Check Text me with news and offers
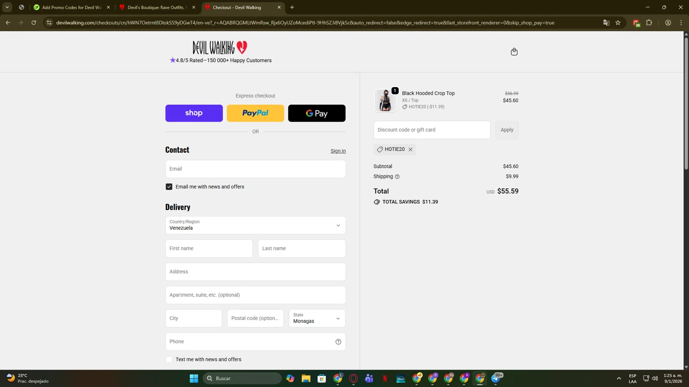Screen dimensions: 689x387 169,359
